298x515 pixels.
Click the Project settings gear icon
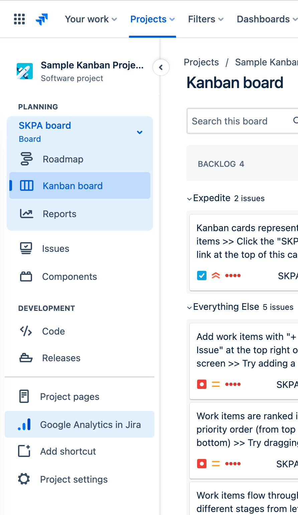24,479
